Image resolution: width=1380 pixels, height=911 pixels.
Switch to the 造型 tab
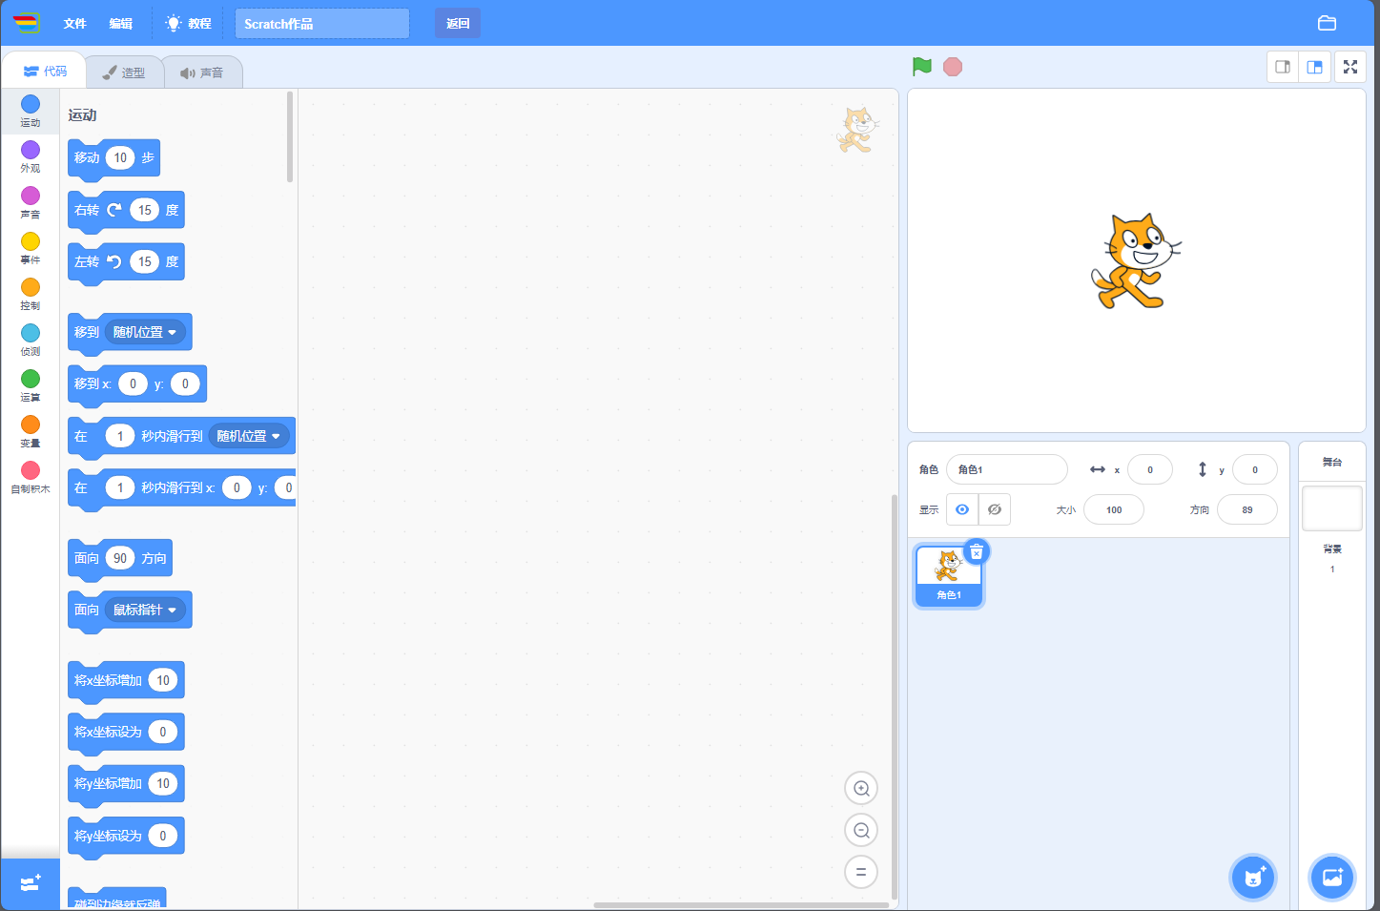124,72
